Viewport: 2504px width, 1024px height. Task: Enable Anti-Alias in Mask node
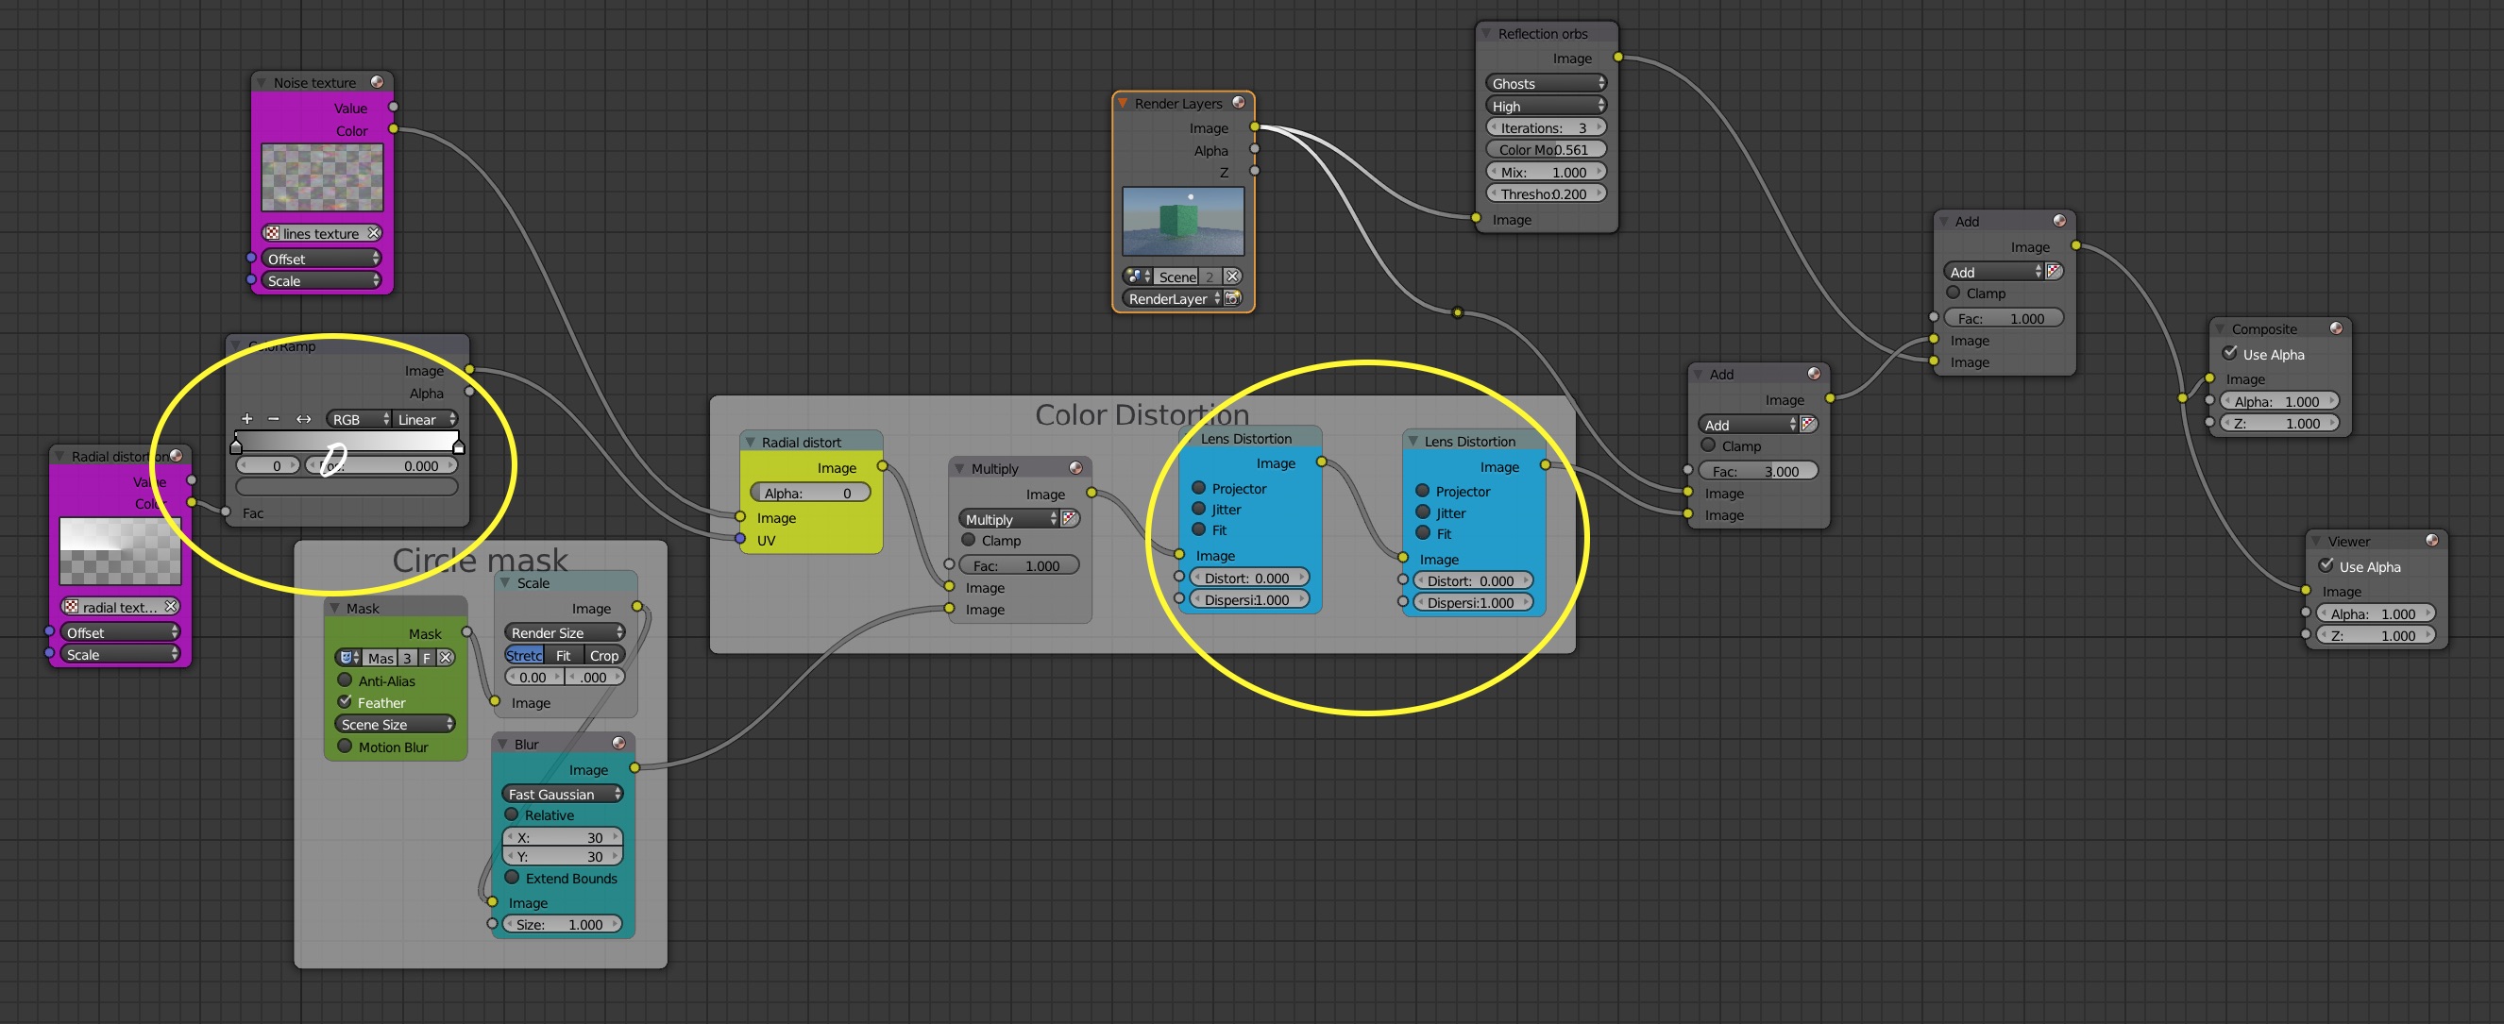coord(345,680)
